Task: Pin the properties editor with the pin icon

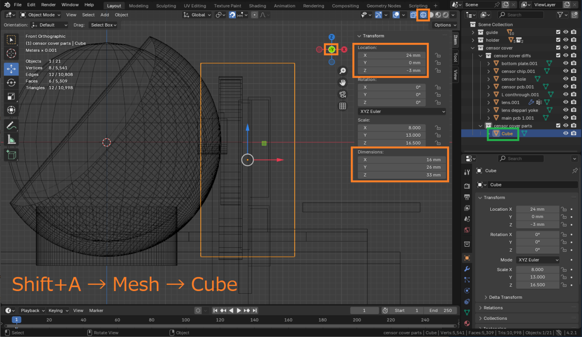Action: 575,171
